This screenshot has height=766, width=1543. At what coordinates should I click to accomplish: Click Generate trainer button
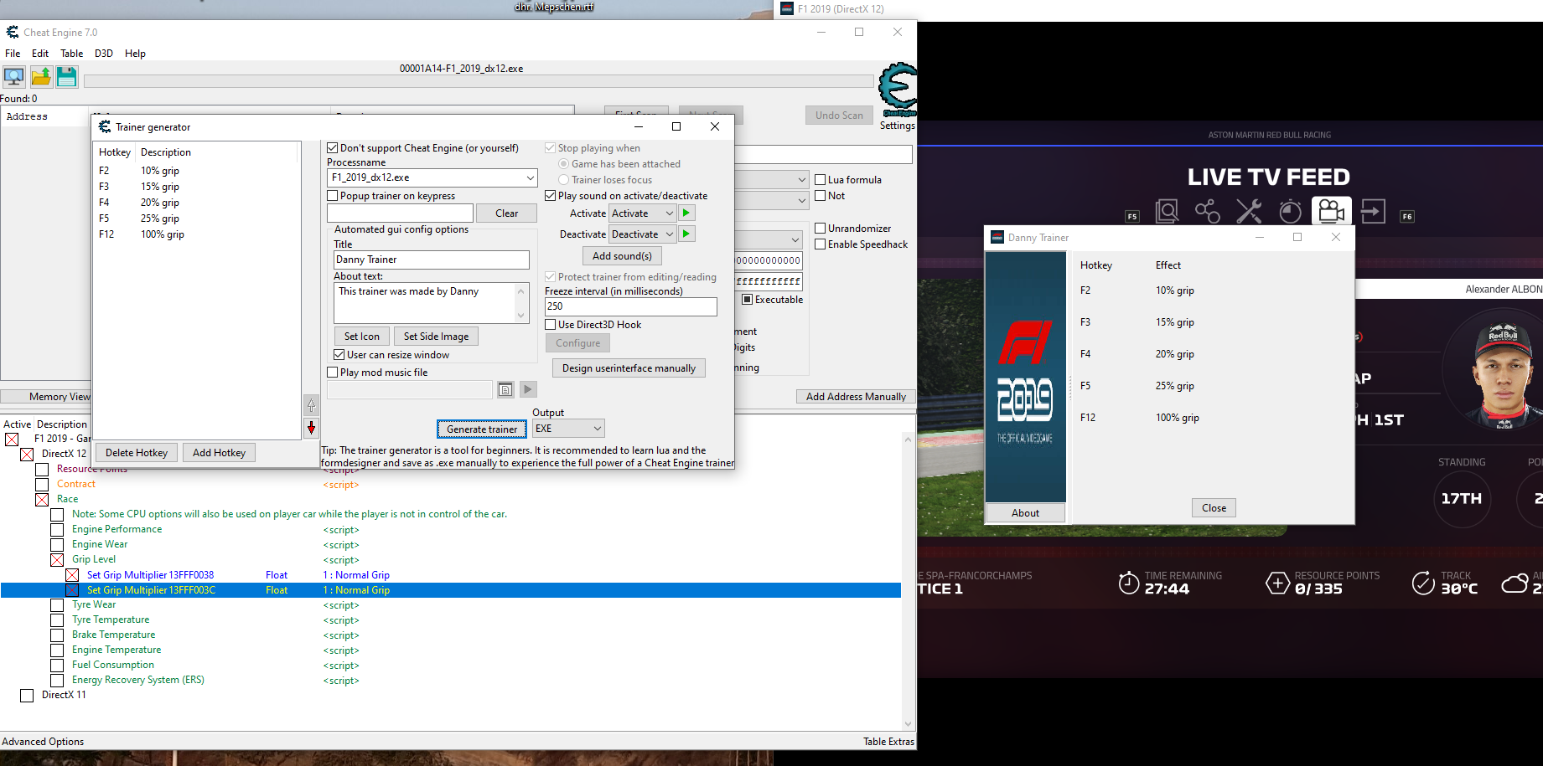[482, 429]
